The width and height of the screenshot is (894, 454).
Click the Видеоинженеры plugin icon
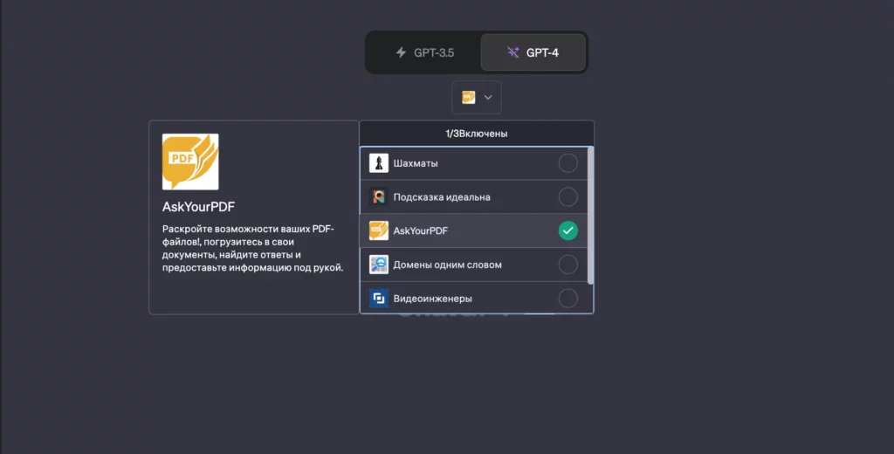pyautogui.click(x=379, y=298)
